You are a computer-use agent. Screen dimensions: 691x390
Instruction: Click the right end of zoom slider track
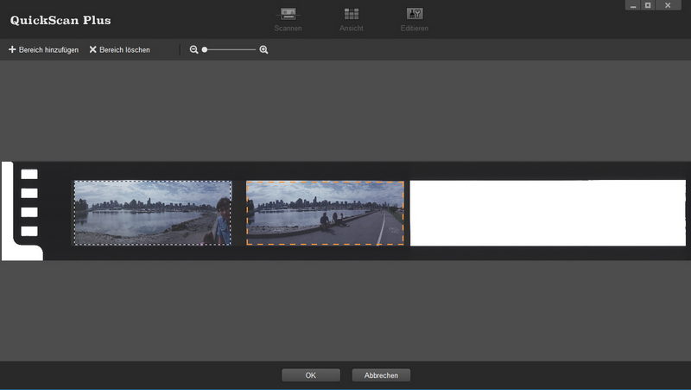tap(255, 50)
